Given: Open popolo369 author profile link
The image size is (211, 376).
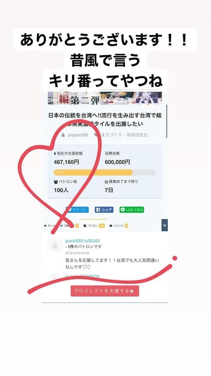Looking at the screenshot, I should point(78,135).
